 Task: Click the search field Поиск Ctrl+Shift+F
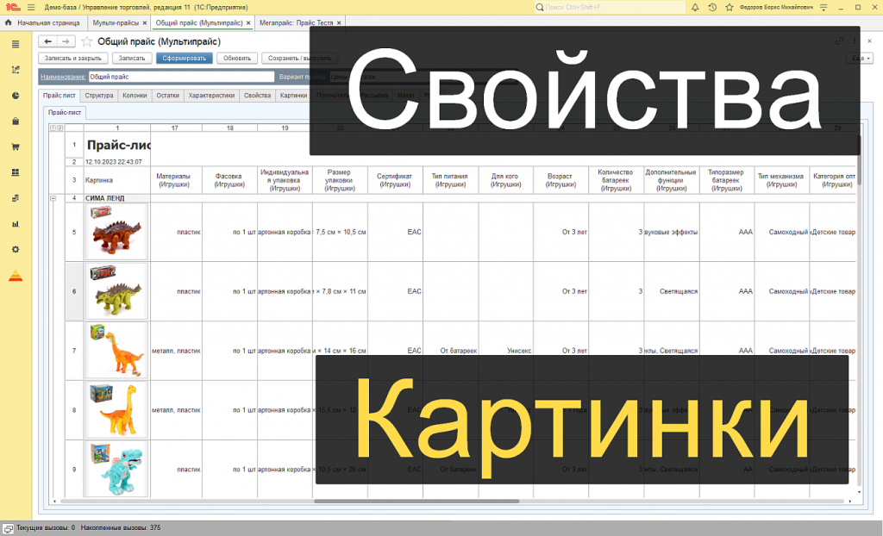610,7
